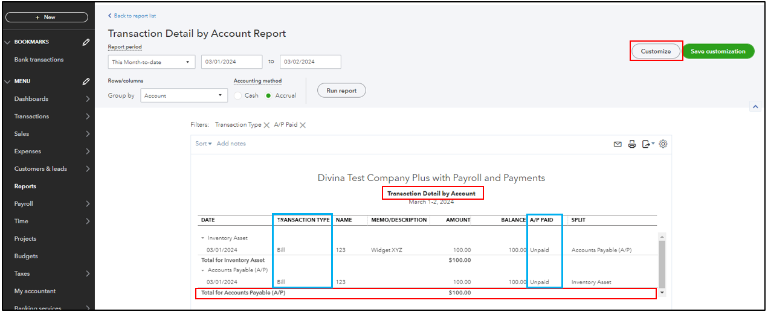Click the Customize button
The width and height of the screenshot is (768, 312).
[656, 51]
